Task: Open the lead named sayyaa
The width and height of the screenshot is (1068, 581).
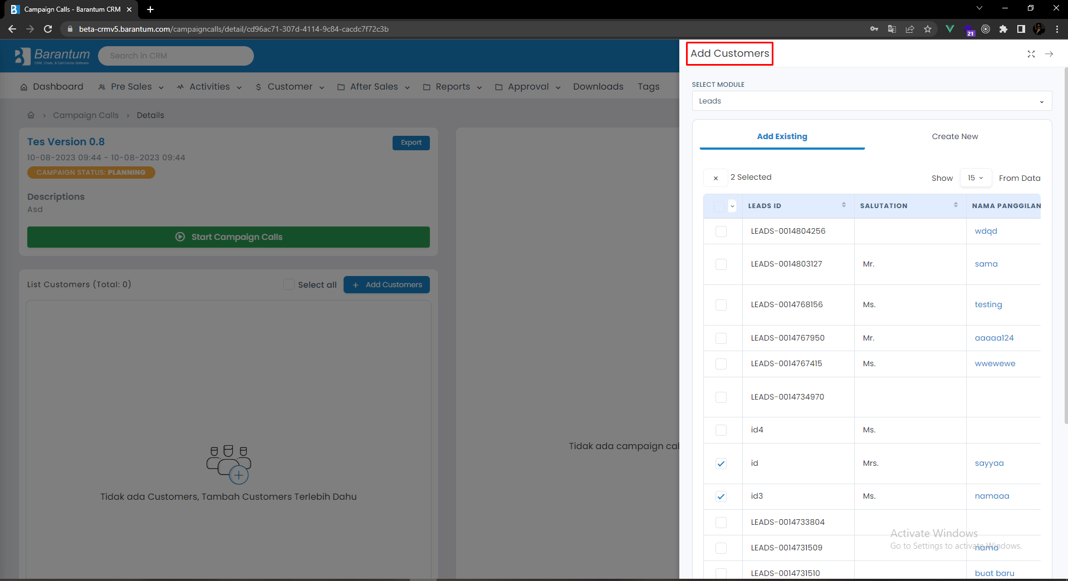Action: (989, 464)
